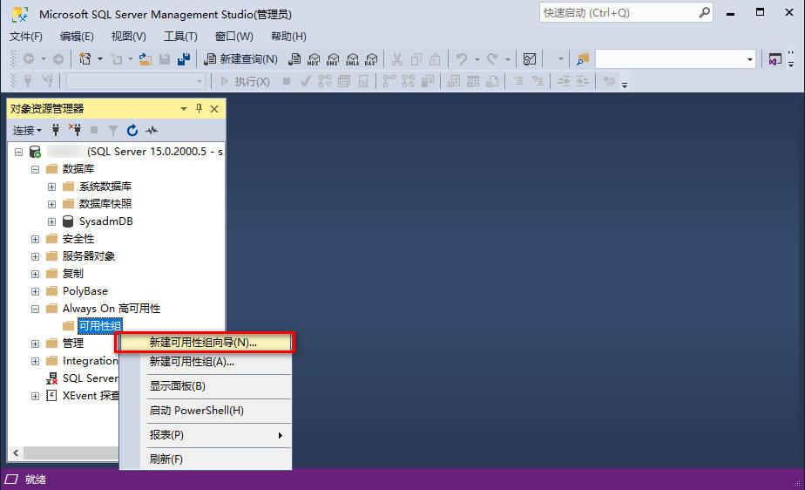This screenshot has height=490, width=805.
Task: Expand the Integration Services node
Action: coord(36,362)
